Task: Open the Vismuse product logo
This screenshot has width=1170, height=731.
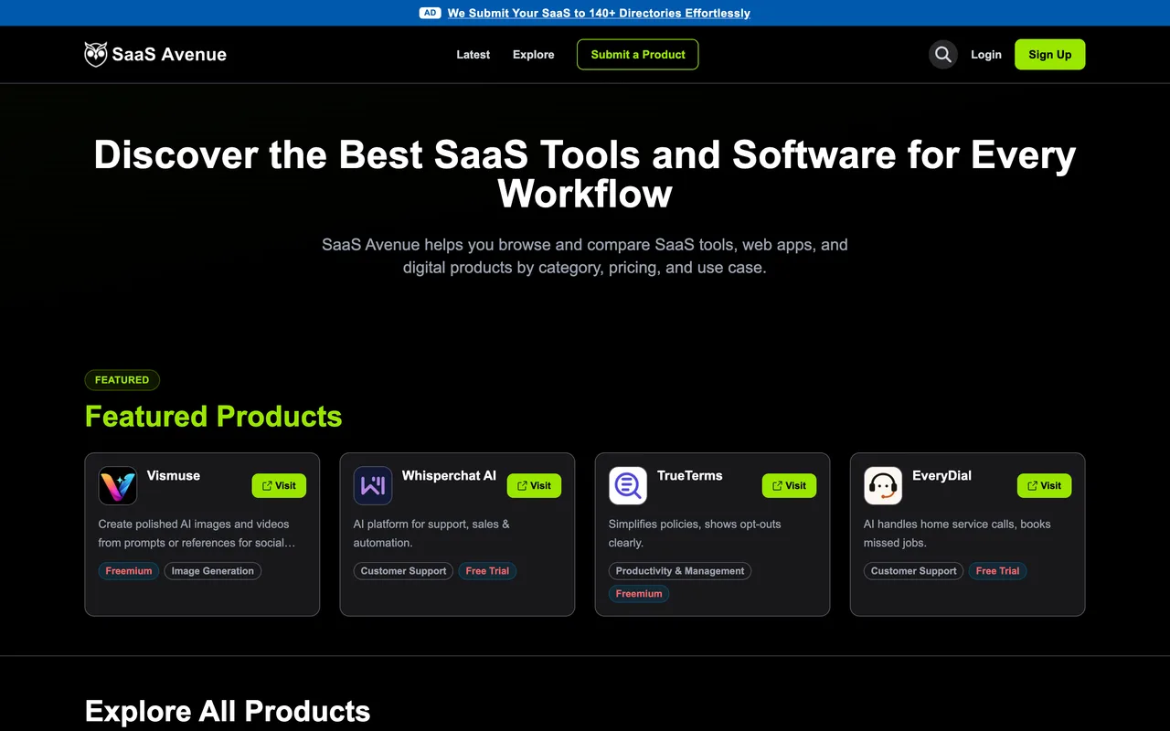Action: (x=118, y=486)
